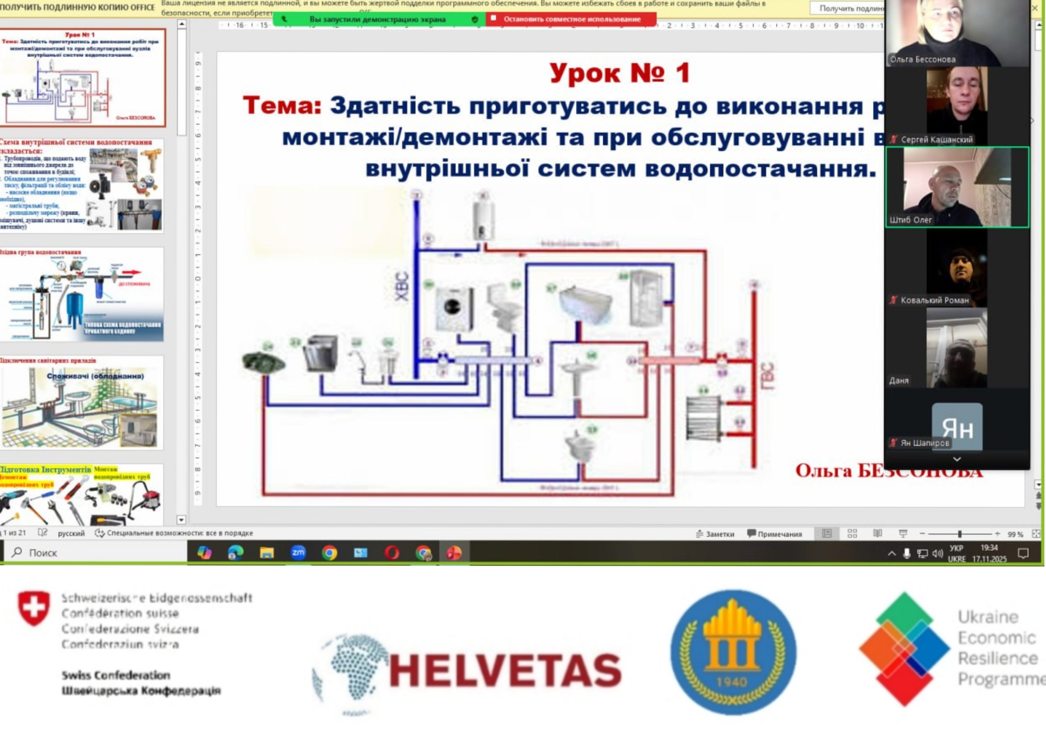Show hidden system tray icons
This screenshot has width=1046, height=753.
892,553
